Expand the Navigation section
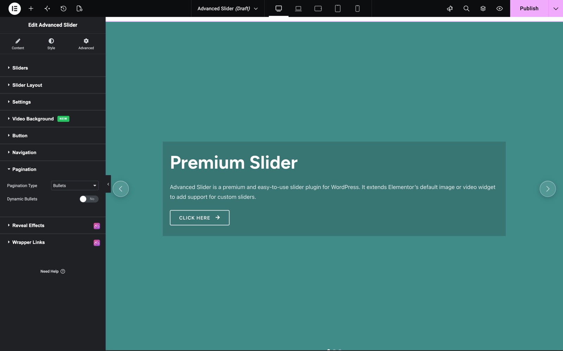This screenshot has width=563, height=351. (53, 152)
